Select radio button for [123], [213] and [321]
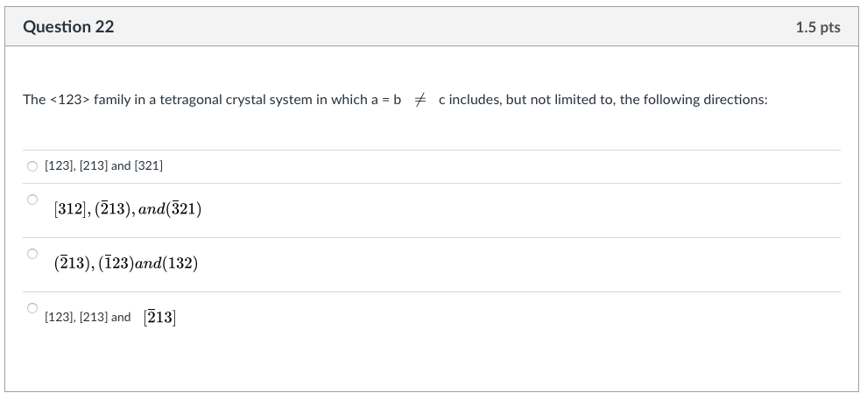The width and height of the screenshot is (867, 400). 32,166
